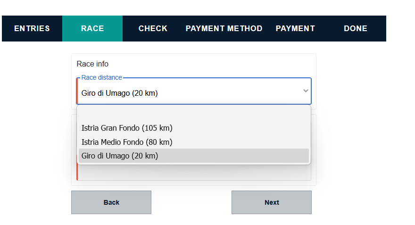Click the Race distance chevron arrow
The image size is (415, 225).
pos(306,91)
